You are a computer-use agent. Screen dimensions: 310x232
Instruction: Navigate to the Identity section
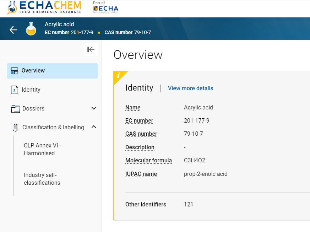click(31, 90)
